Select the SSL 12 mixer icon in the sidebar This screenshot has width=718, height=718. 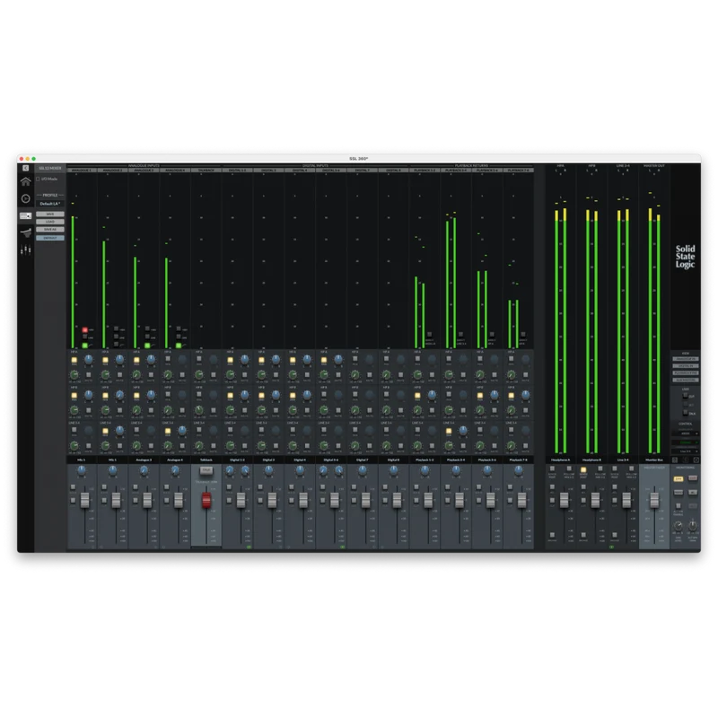(26, 215)
